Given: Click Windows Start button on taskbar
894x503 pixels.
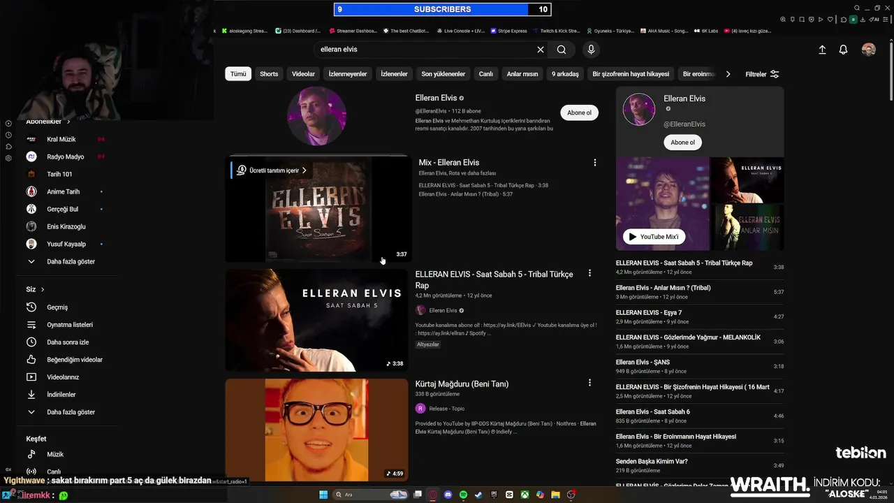Looking at the screenshot, I should 323,495.
